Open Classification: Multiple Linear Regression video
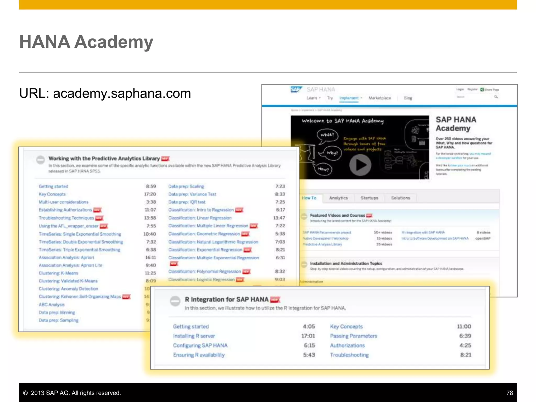 click(x=208, y=226)
